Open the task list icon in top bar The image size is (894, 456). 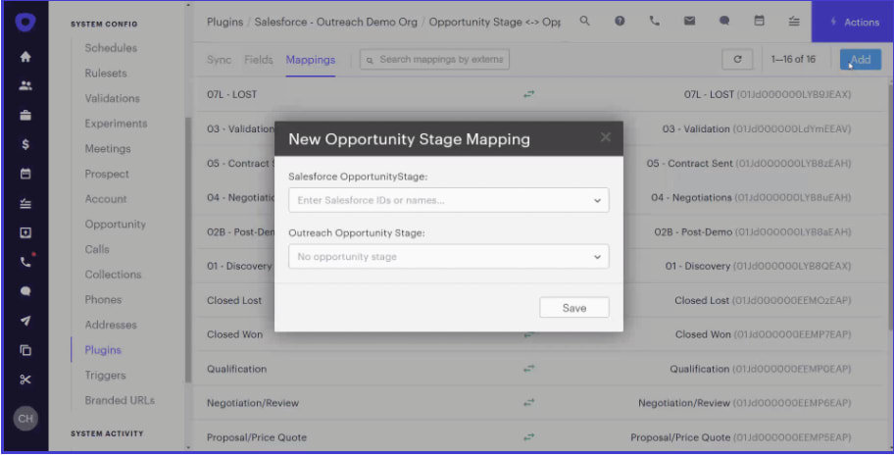coord(794,22)
